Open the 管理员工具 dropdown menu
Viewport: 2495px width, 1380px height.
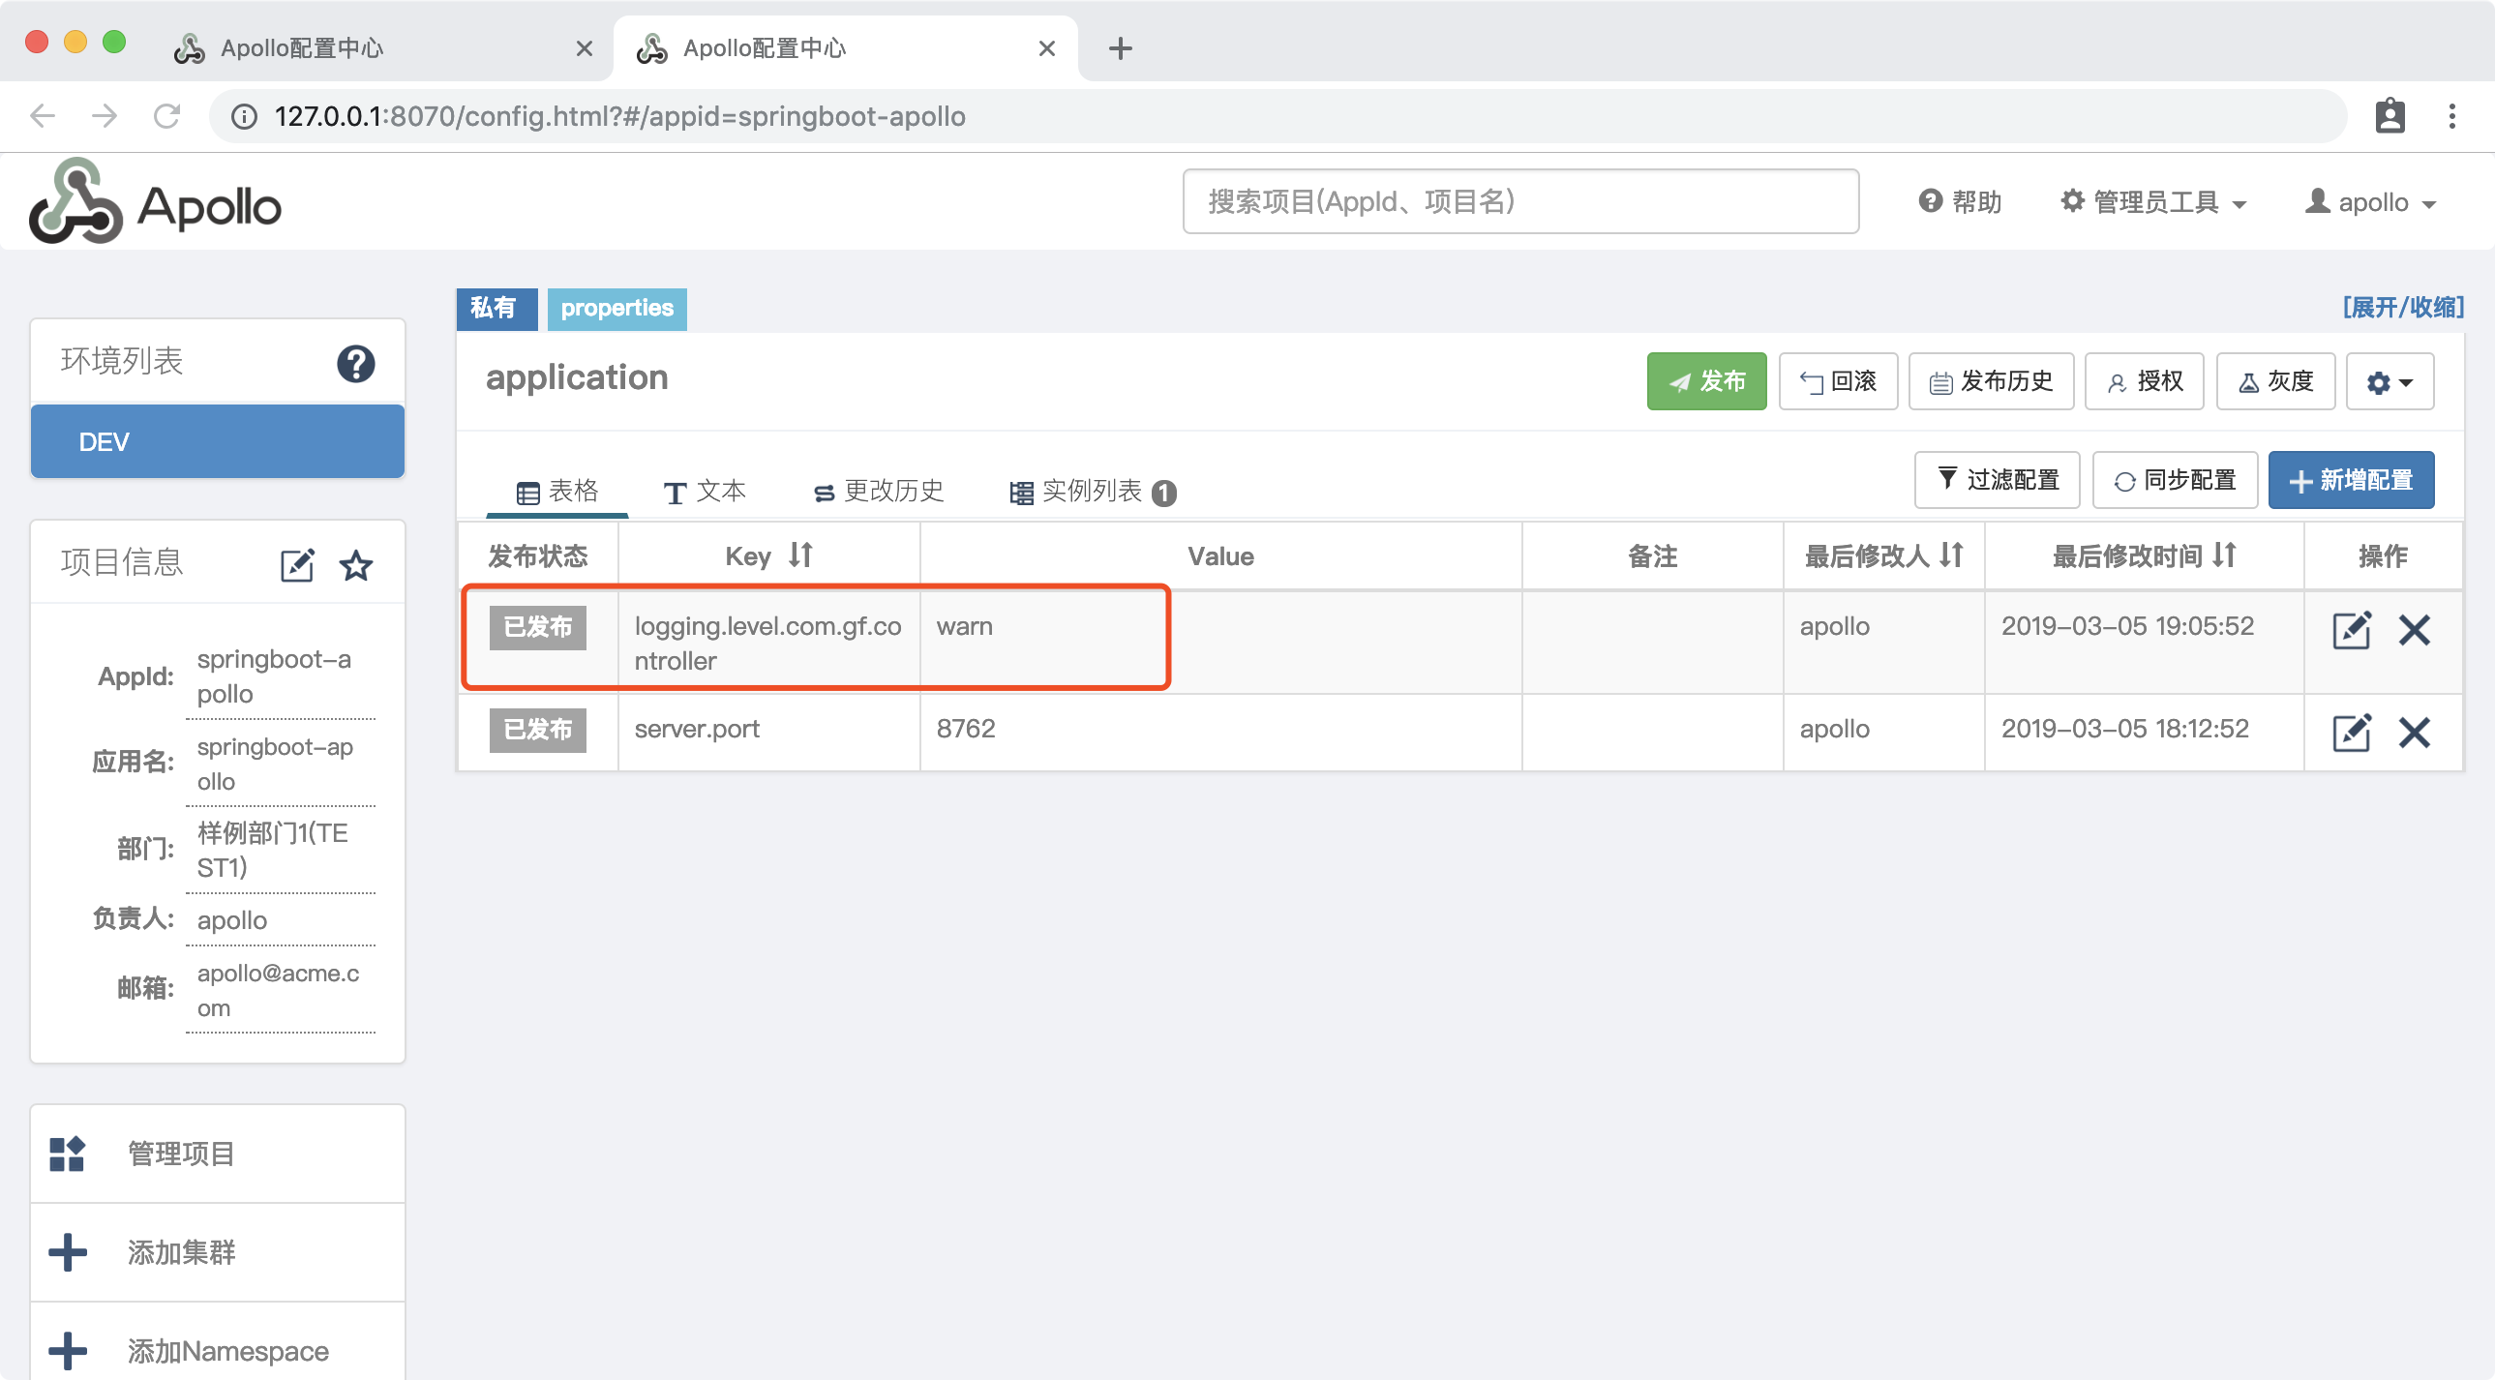click(x=2153, y=202)
